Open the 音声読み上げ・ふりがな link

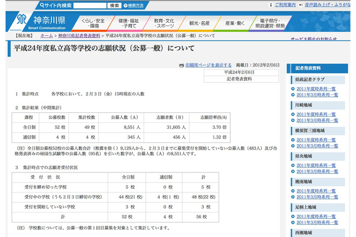(x=327, y=5)
